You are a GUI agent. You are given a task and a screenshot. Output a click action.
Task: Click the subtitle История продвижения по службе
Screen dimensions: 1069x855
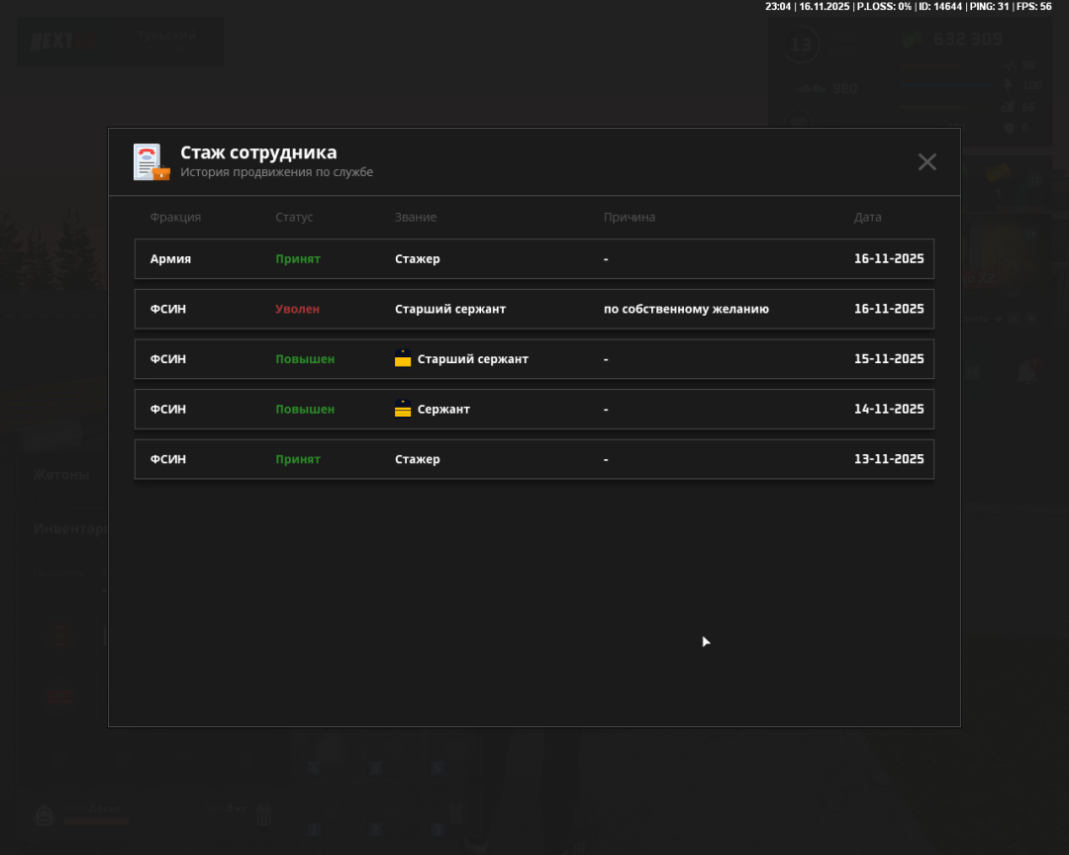tap(276, 172)
